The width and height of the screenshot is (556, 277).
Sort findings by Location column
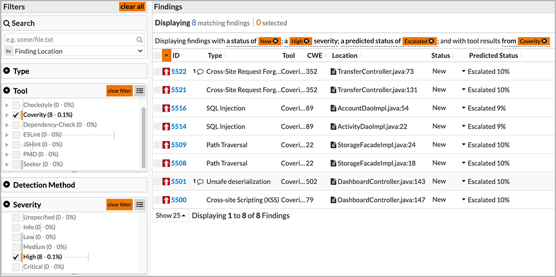pos(347,56)
